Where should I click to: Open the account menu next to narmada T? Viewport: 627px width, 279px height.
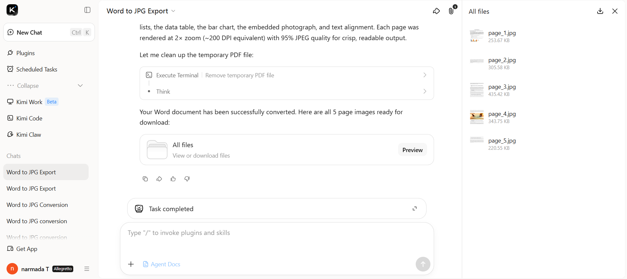87,269
